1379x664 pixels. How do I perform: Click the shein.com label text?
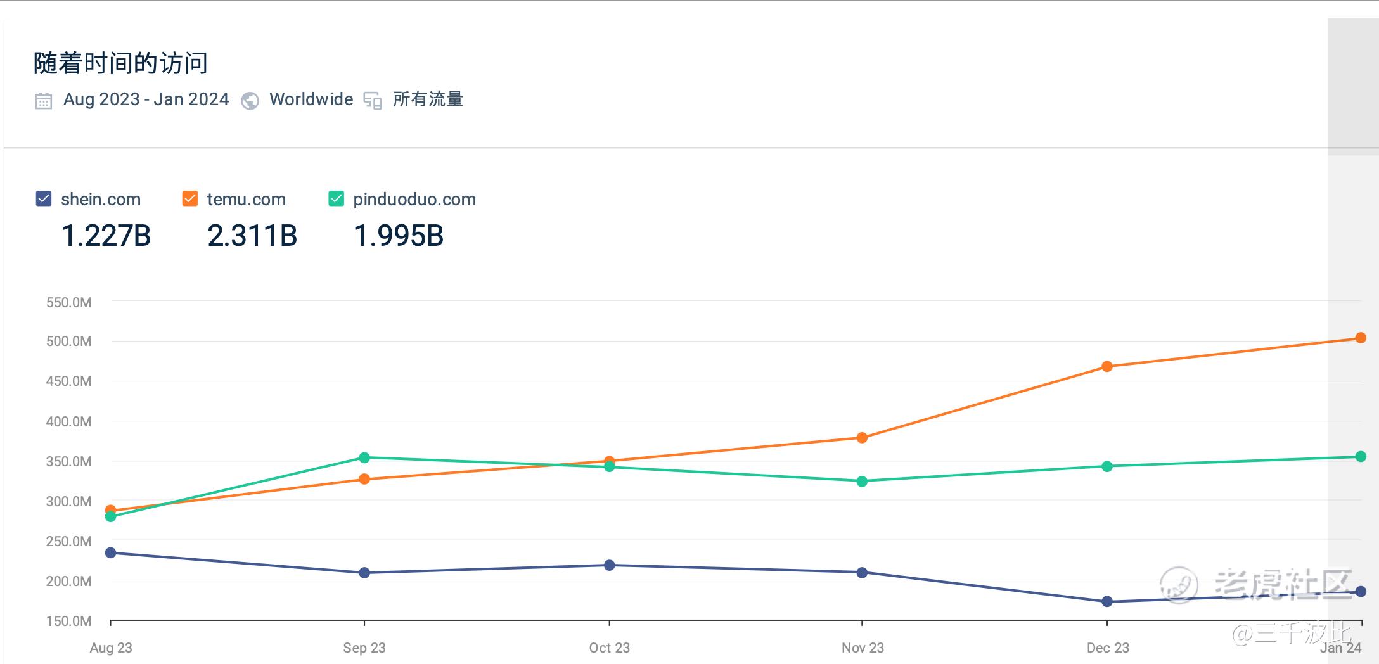click(x=101, y=199)
